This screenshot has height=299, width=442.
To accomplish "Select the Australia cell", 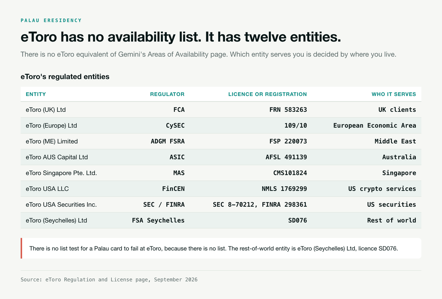I will click(x=399, y=157).
